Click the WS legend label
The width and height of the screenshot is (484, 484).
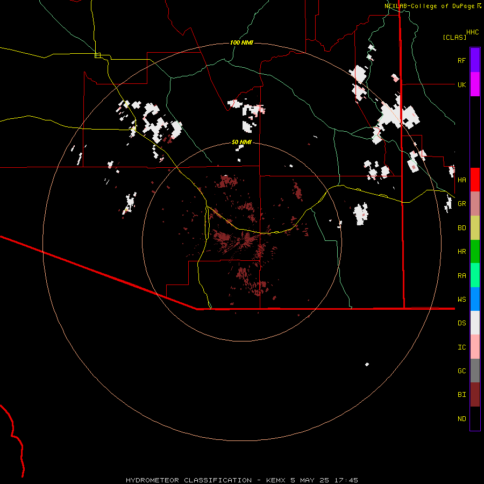[x=461, y=299]
